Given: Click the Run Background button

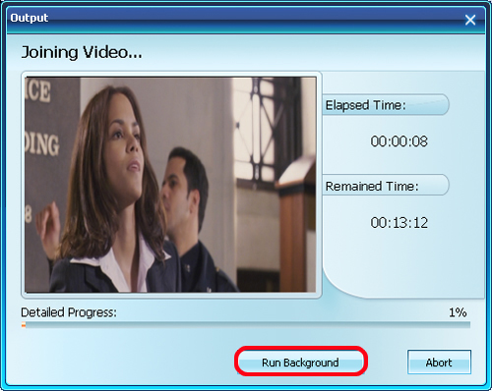Looking at the screenshot, I should [x=301, y=363].
